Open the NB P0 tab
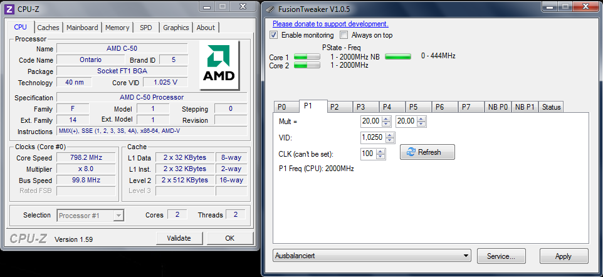The width and height of the screenshot is (603, 277). click(x=498, y=107)
